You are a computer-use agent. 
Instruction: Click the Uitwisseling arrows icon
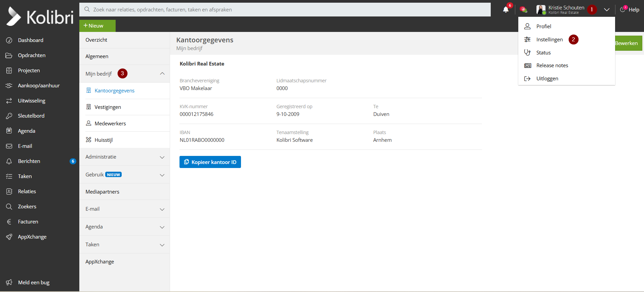pos(9,101)
